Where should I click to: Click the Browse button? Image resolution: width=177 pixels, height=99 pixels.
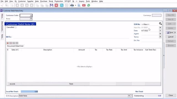(171, 45)
